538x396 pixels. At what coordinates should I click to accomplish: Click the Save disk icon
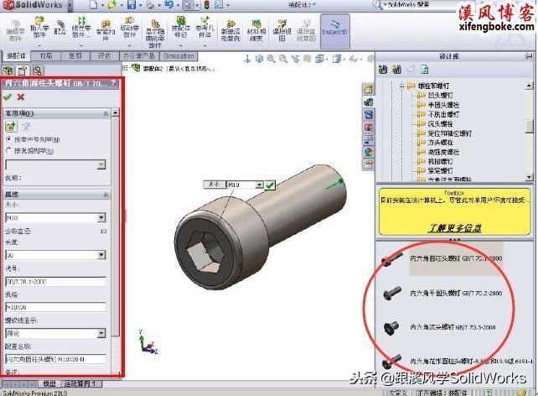[x=132, y=5]
